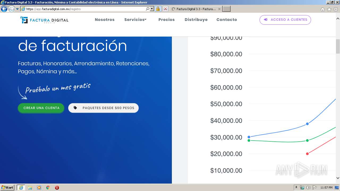Open the Distribuye menu item
The width and height of the screenshot is (340, 191).
tap(196, 20)
